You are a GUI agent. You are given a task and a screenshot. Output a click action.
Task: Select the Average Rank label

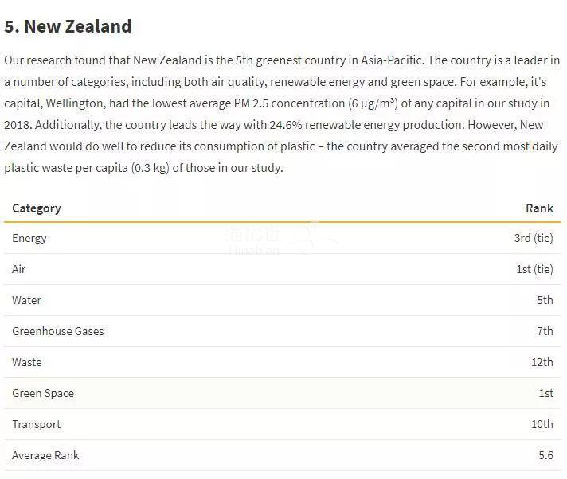(45, 455)
